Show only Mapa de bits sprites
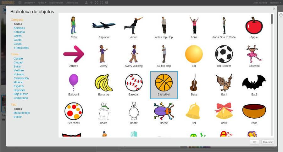The width and height of the screenshot is (283, 152). (22, 113)
